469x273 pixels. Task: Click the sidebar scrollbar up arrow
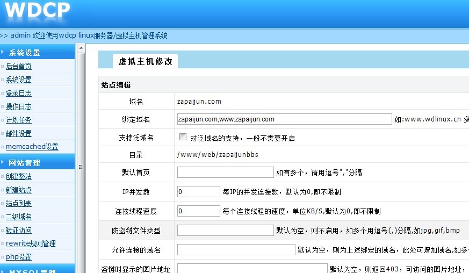tap(81, 48)
